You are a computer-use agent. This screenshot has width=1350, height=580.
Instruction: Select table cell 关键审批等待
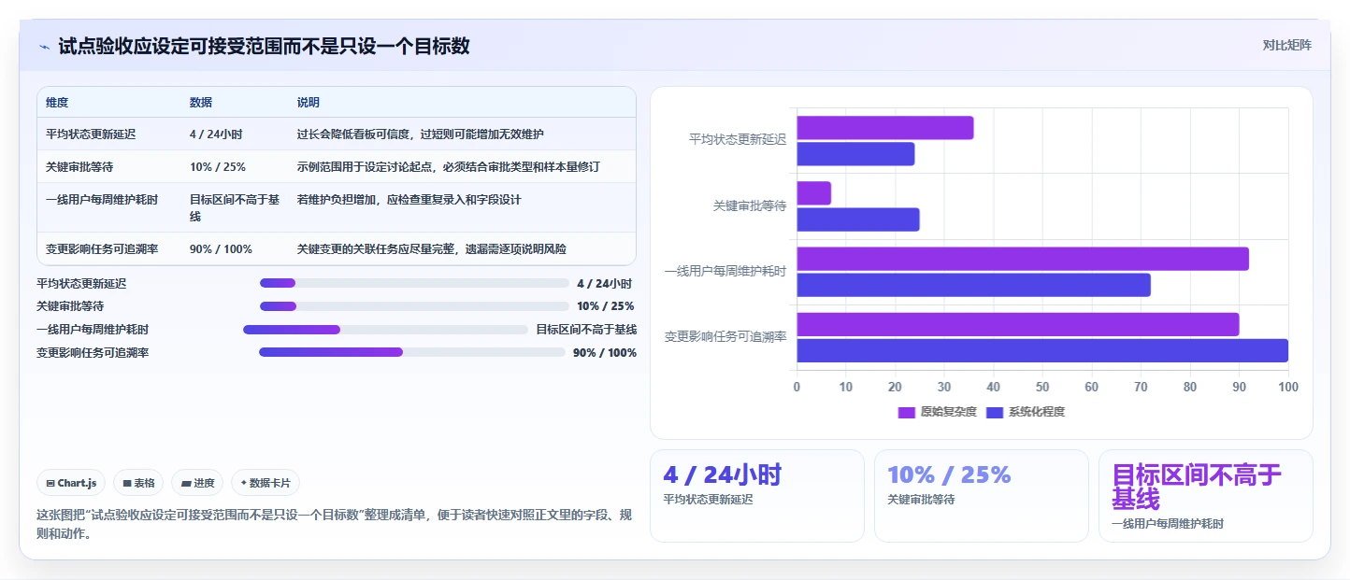(x=79, y=167)
